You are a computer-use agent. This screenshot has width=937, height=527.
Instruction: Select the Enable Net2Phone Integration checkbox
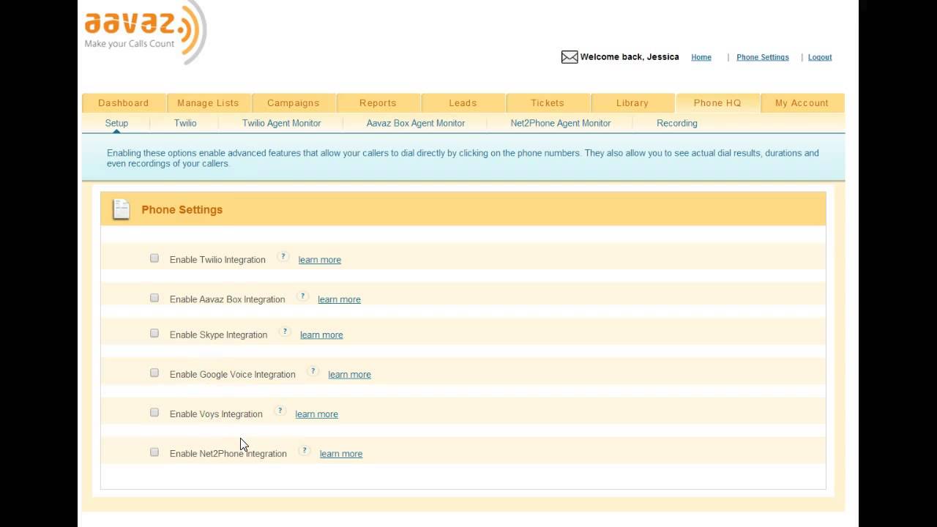click(154, 452)
